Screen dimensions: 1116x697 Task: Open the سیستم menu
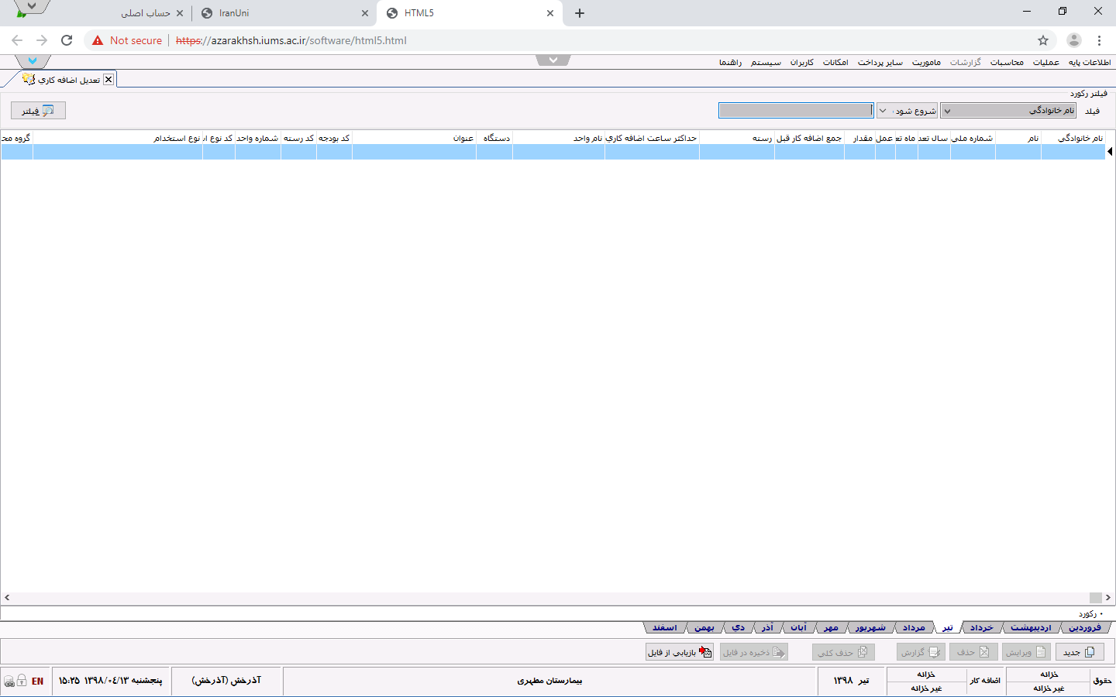[766, 62]
